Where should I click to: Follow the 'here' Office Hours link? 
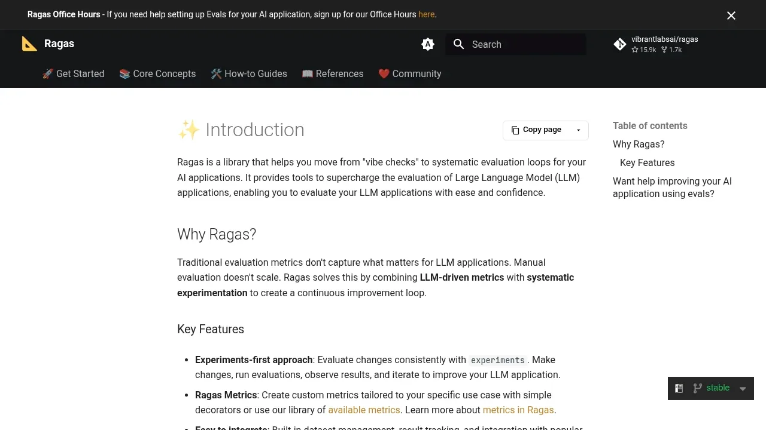point(427,14)
